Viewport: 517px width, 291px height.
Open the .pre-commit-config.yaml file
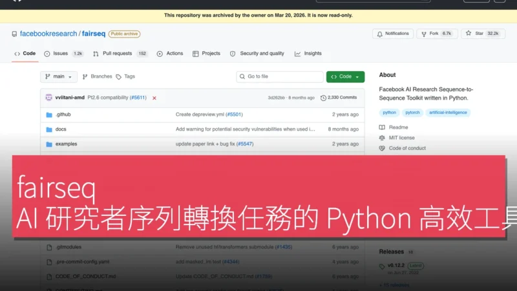(83, 262)
